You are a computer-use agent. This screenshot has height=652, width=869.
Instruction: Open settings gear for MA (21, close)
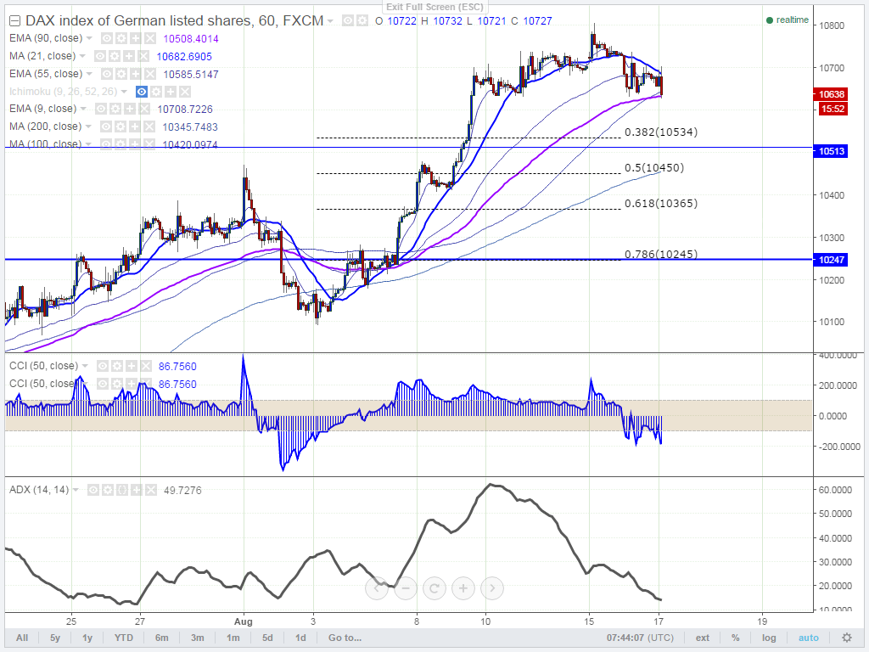[115, 56]
